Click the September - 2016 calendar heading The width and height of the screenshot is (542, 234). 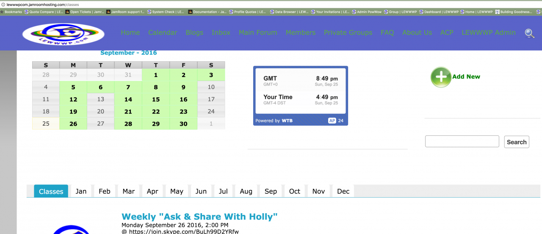point(129,53)
